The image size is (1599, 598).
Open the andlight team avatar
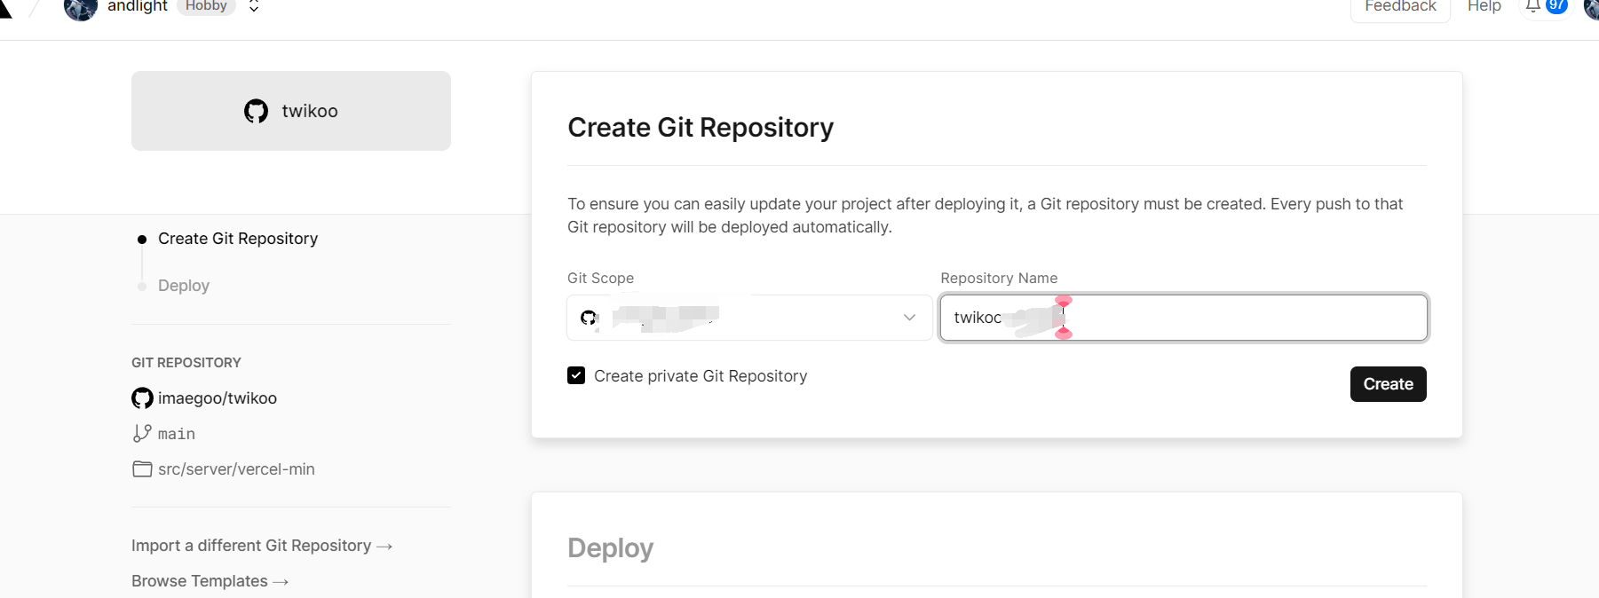coord(81,8)
